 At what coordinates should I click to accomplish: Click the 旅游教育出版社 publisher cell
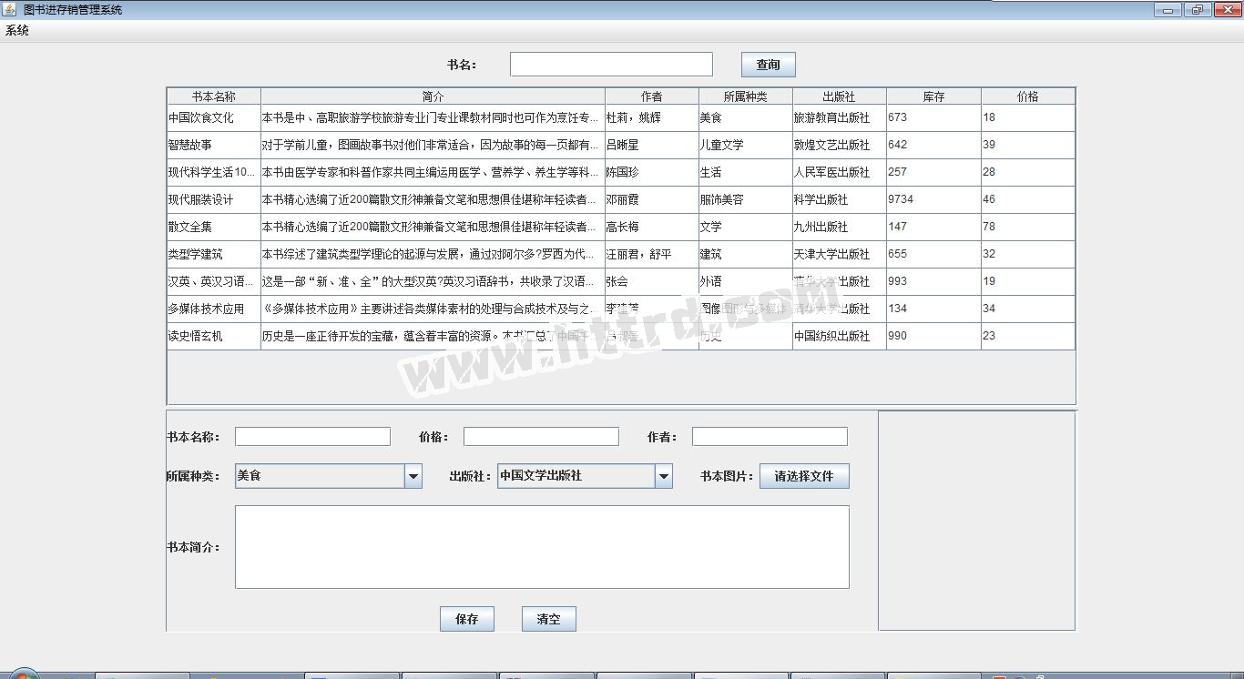(840, 117)
